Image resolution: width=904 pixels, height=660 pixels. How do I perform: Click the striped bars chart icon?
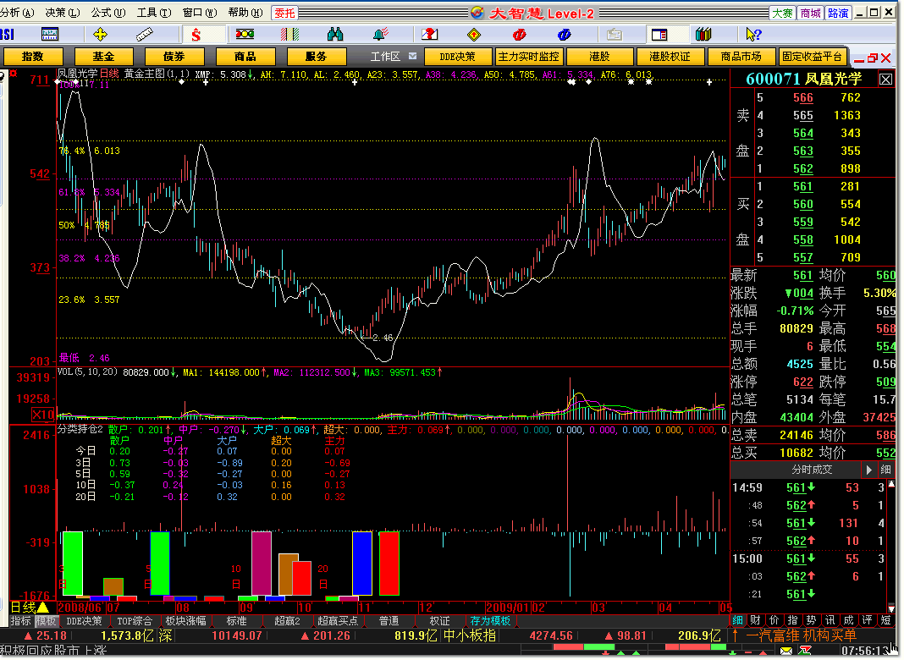290,35
